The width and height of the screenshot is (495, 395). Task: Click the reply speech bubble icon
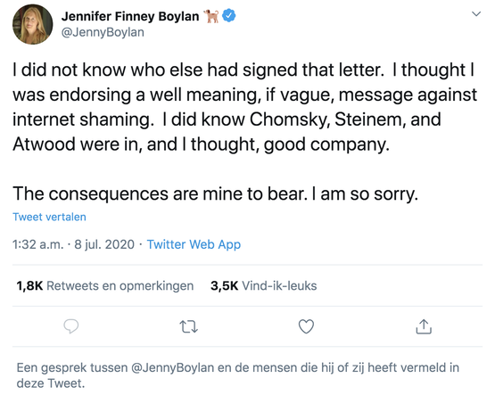(x=71, y=326)
